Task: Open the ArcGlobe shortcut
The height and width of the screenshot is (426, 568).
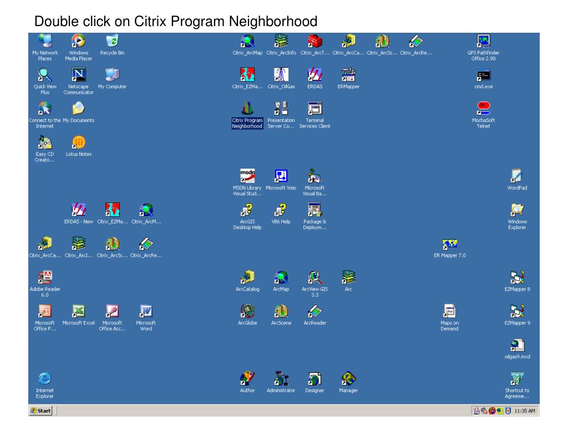Action: pos(247,311)
